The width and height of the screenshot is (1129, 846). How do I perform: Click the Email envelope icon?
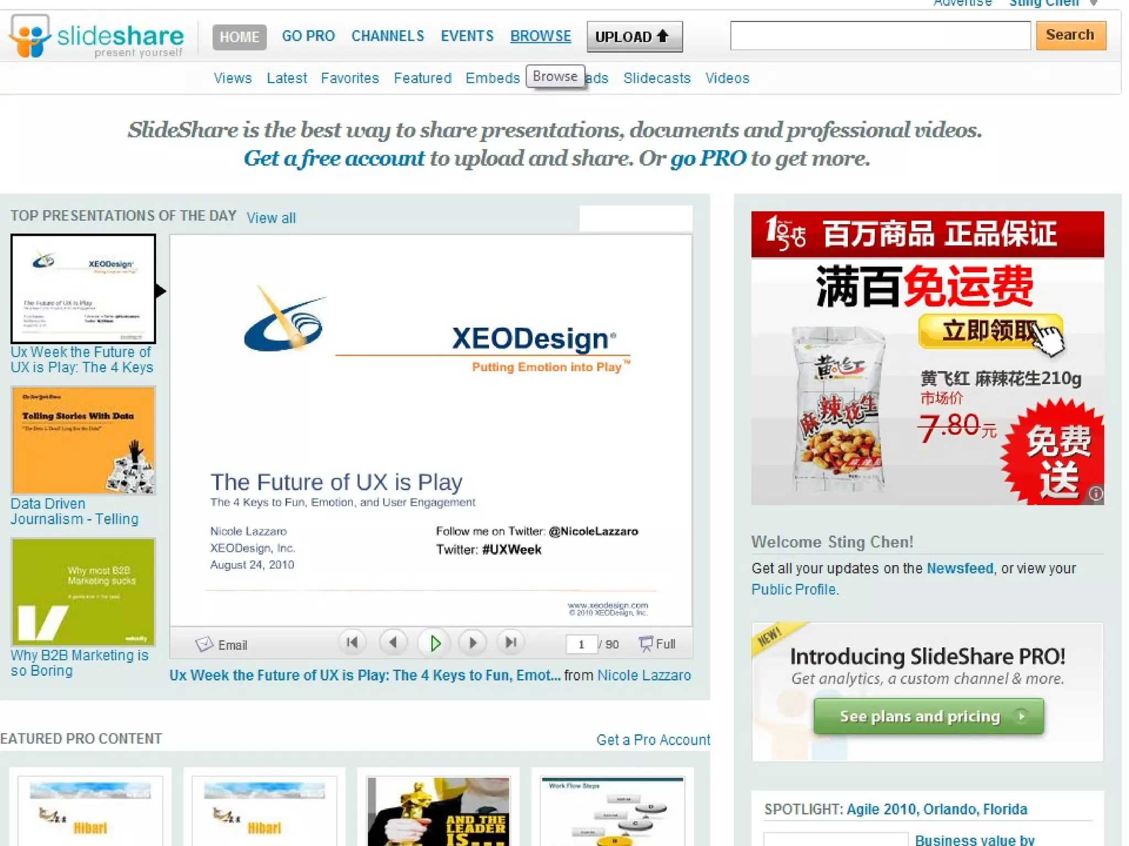point(204,644)
